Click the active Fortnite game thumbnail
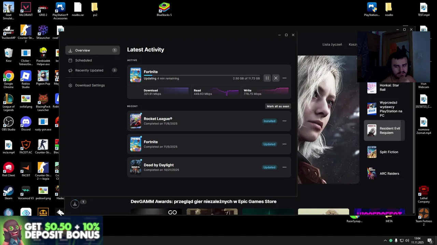This screenshot has width=437, height=245. tap(136, 75)
